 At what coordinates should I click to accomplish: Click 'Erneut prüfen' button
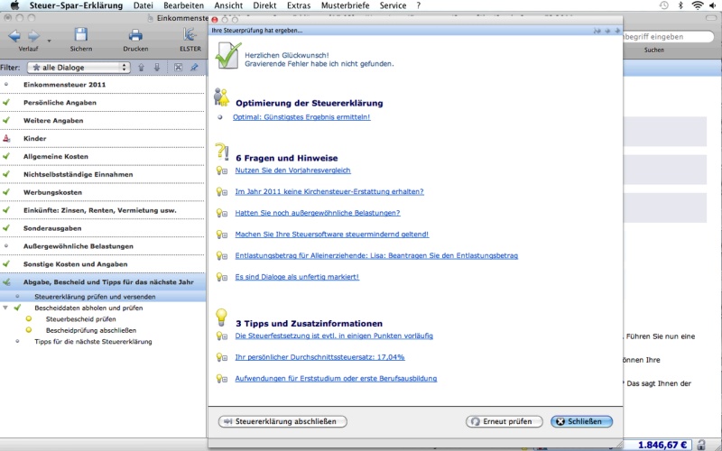504,421
